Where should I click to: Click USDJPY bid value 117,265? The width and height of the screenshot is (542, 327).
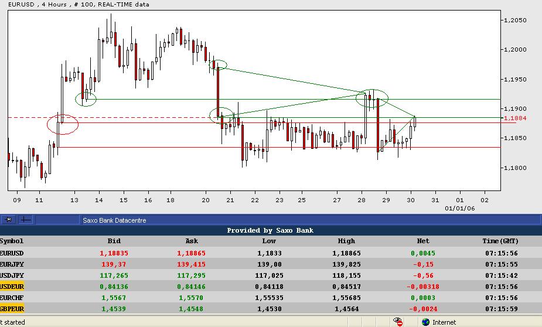[114, 275]
